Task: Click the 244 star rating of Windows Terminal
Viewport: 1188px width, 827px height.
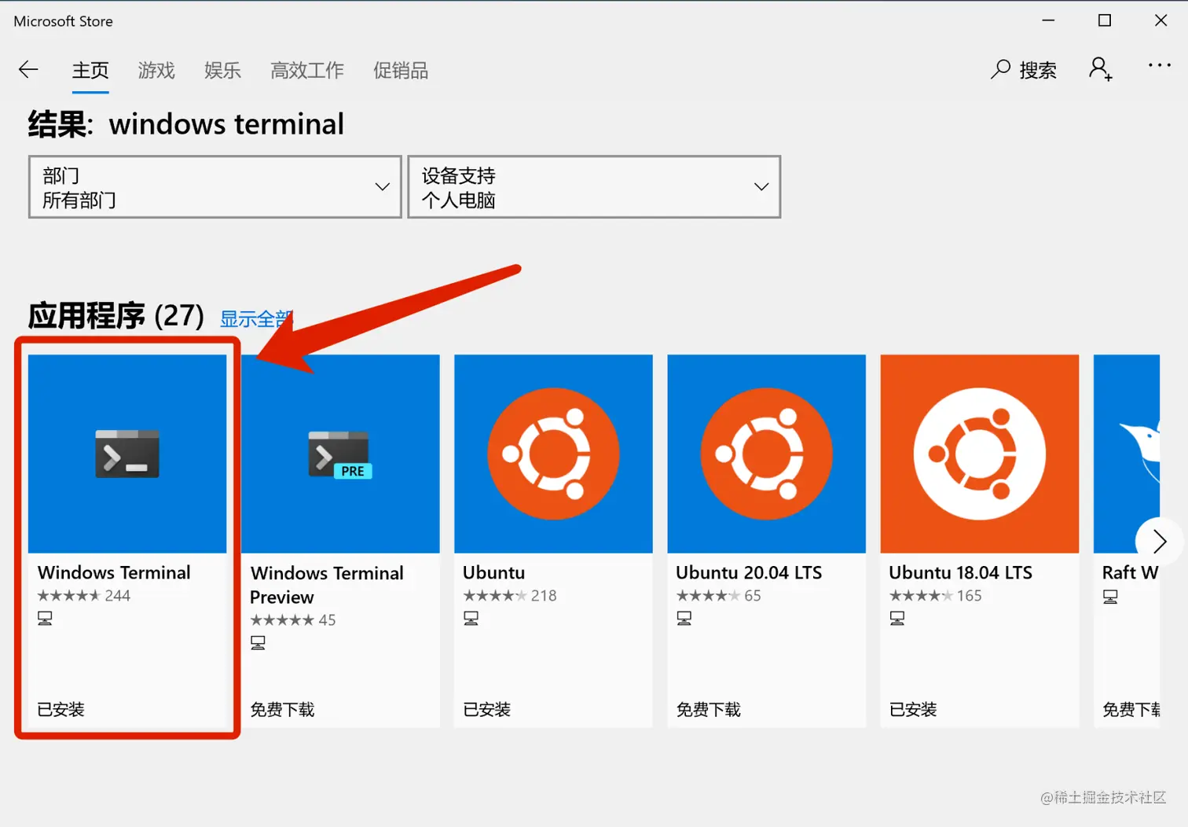Action: pos(84,596)
